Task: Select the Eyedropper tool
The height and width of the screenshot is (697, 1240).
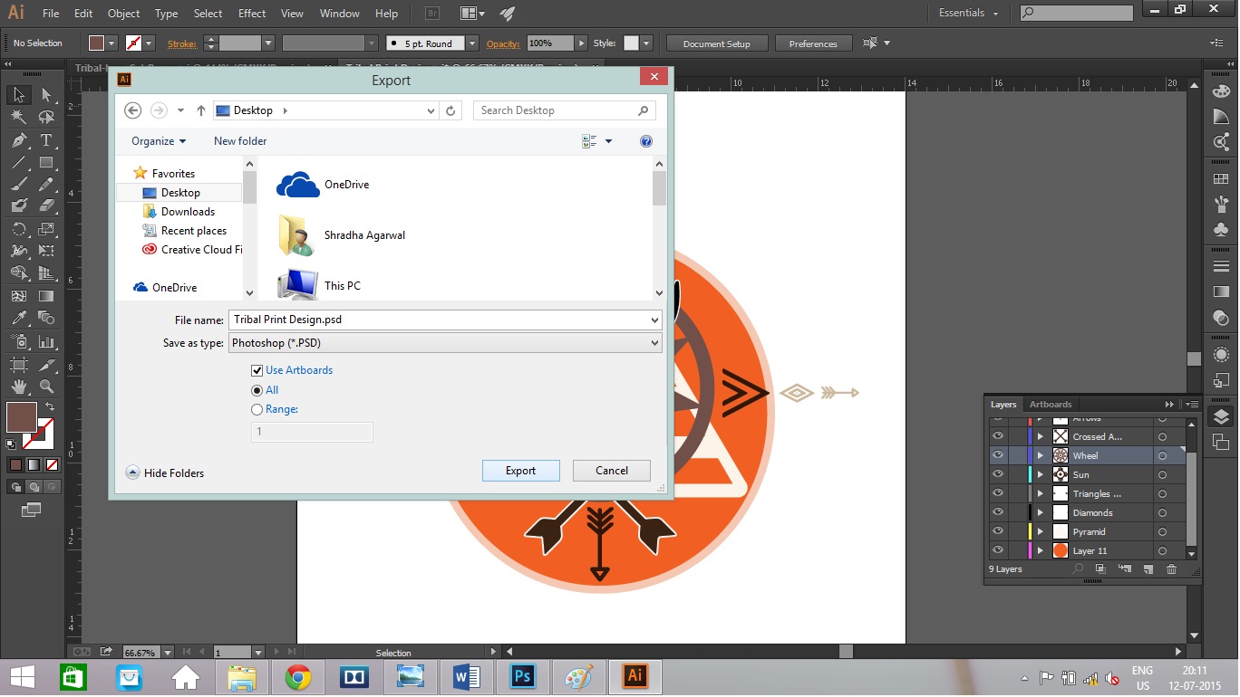Action: tap(19, 319)
